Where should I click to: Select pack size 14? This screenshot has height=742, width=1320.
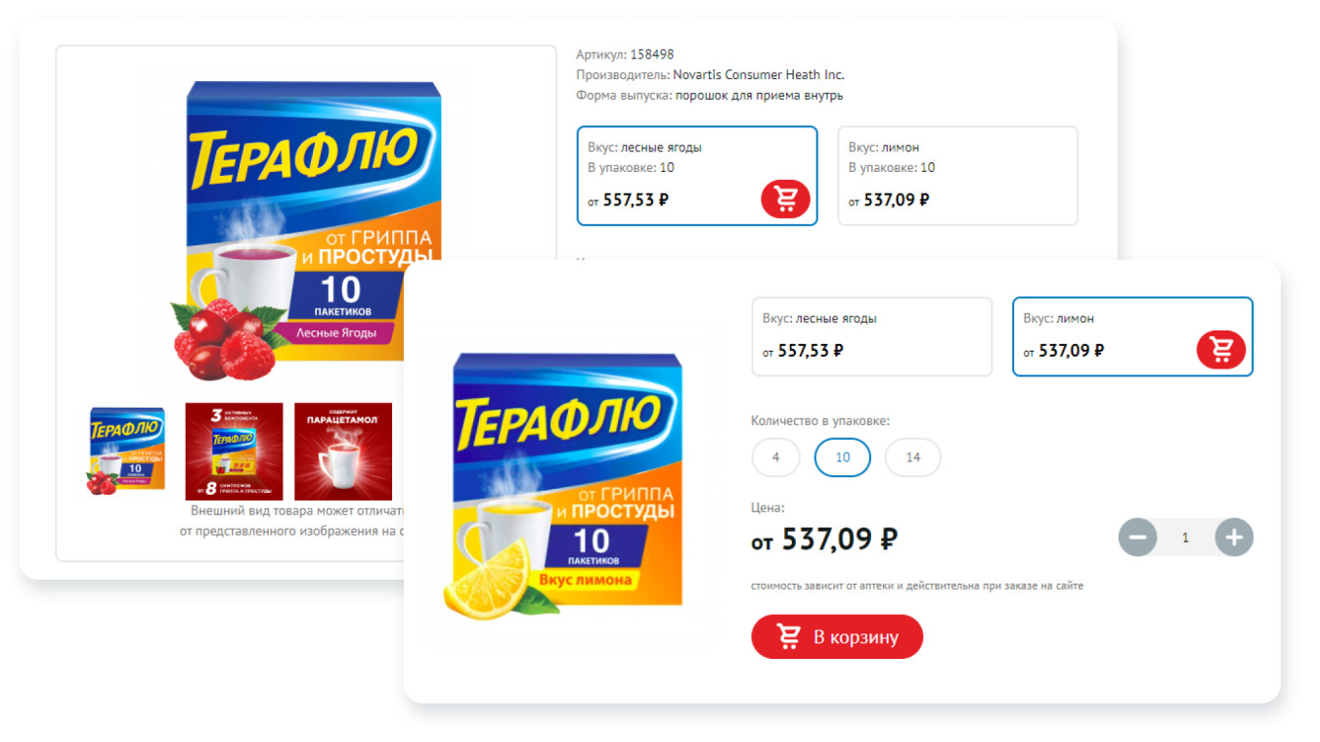tap(913, 457)
